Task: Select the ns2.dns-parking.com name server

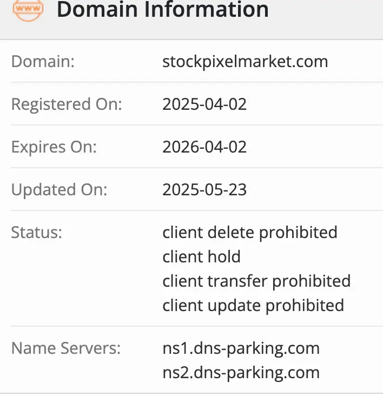Action: click(x=241, y=372)
